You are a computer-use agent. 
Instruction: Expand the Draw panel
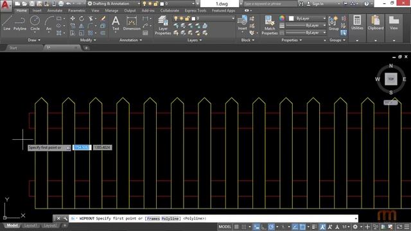(34, 40)
